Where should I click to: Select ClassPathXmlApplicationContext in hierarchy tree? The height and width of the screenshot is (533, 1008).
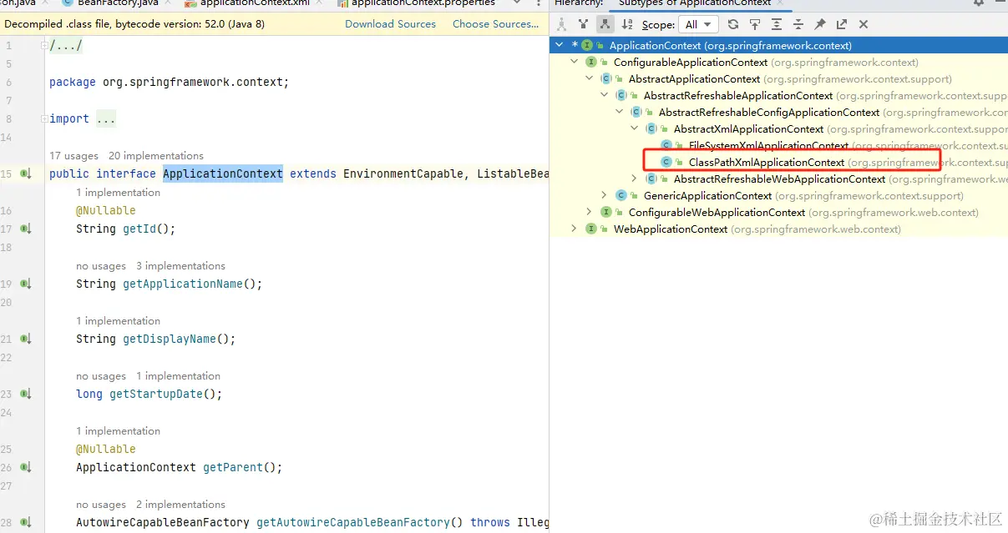[x=778, y=162]
